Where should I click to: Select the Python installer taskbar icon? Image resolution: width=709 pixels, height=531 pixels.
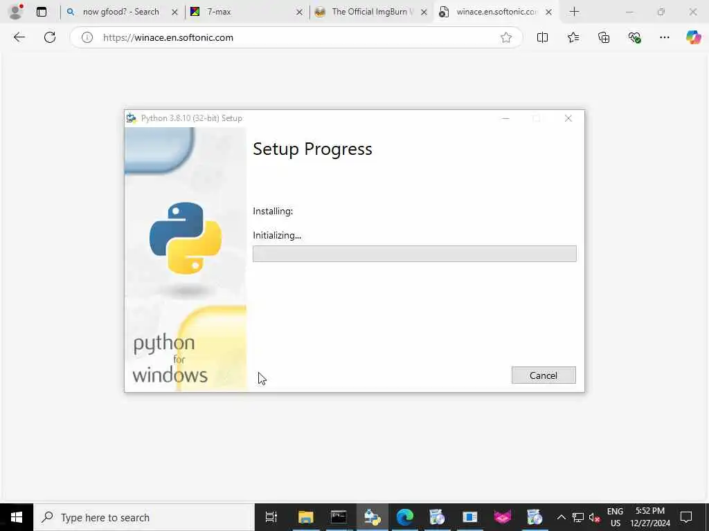(x=372, y=517)
